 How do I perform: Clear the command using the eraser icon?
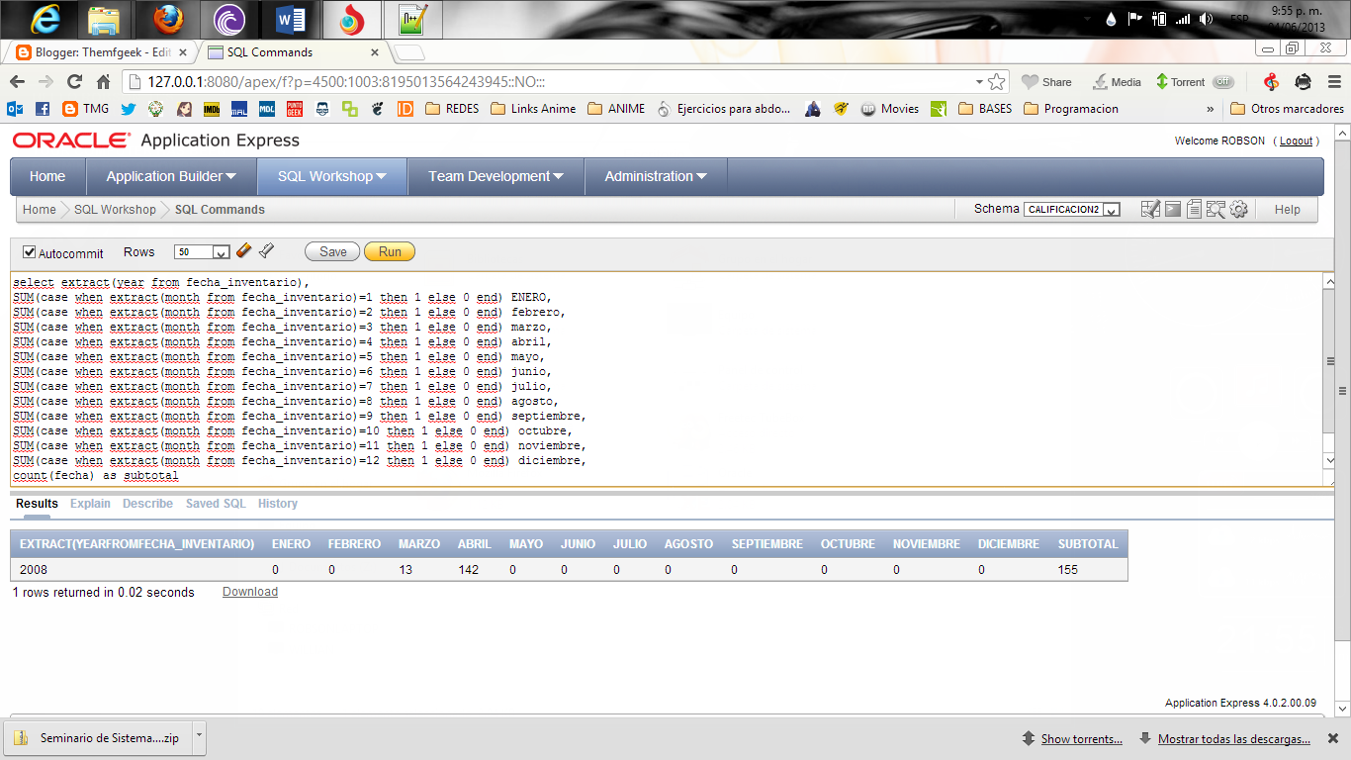[244, 250]
